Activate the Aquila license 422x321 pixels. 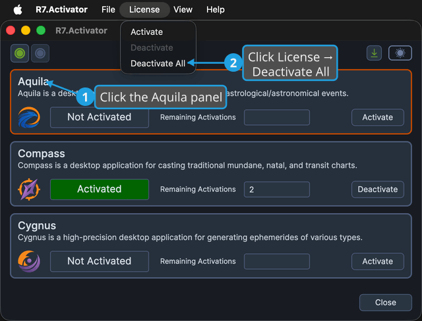[378, 117]
